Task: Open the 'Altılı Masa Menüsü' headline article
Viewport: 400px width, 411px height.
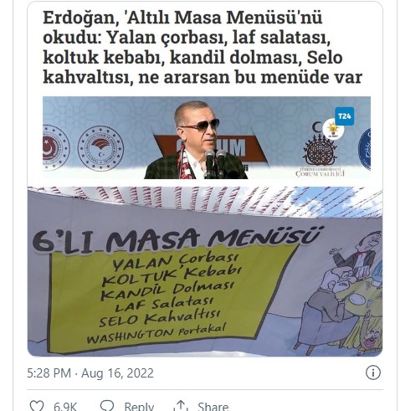Action: click(203, 48)
